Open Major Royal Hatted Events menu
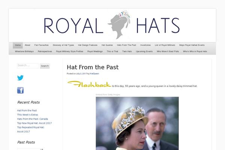Image resolution: width=225 pixels, height=150 pixels. [x=192, y=45]
